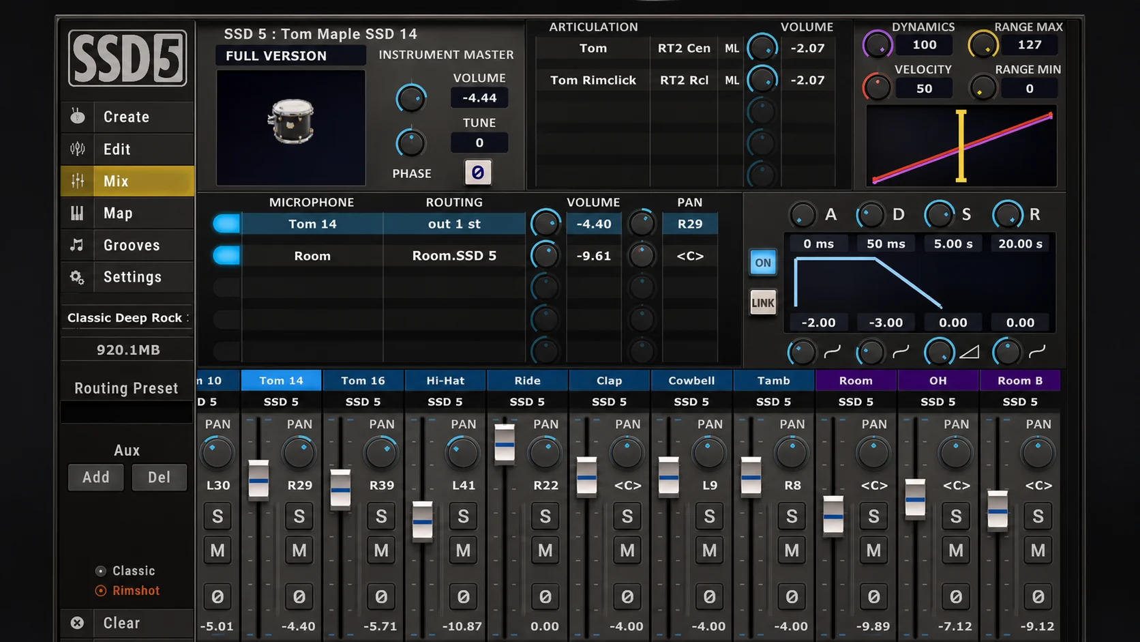Open the Tom Rimclick RT2 Rcl selector
Viewport: 1140px width, 642px height.
pos(684,81)
